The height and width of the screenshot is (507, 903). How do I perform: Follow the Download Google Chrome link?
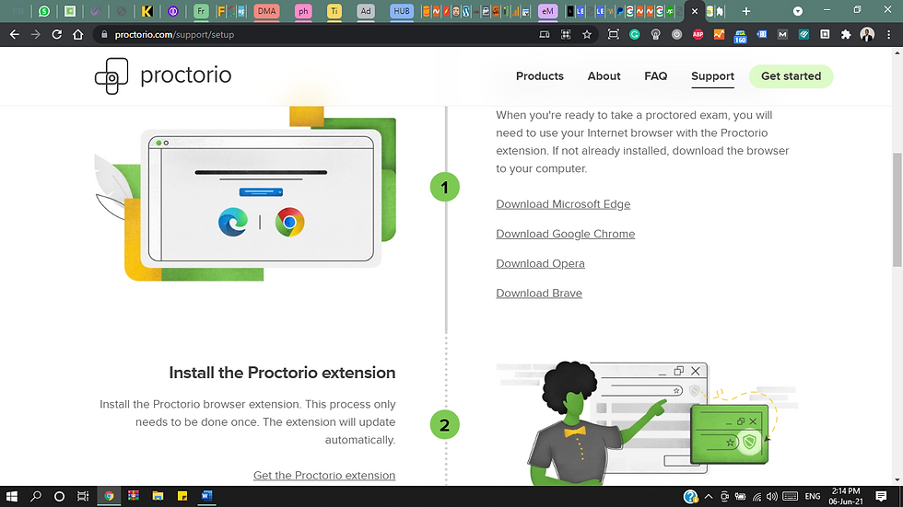tap(566, 234)
